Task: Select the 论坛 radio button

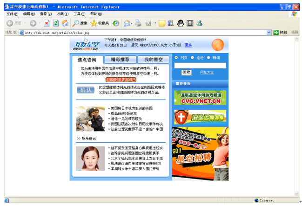Action: 192,57
